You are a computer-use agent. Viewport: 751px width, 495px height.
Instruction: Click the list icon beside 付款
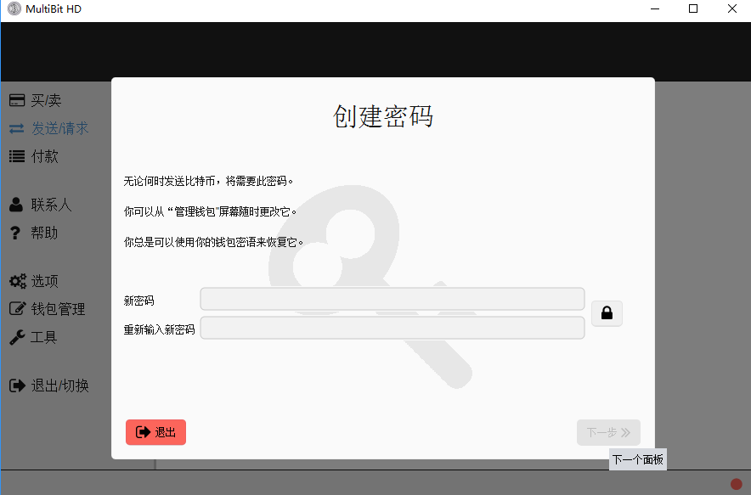(17, 156)
